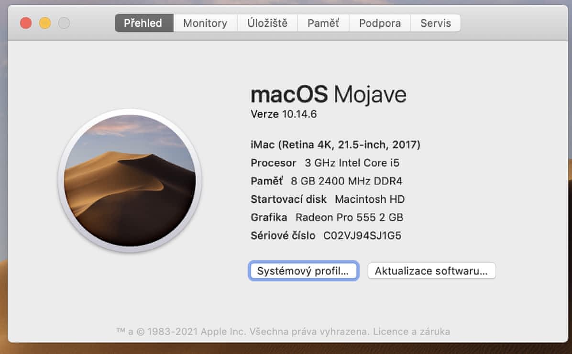
Task: Minimize window with yellow button
Action: 45,23
